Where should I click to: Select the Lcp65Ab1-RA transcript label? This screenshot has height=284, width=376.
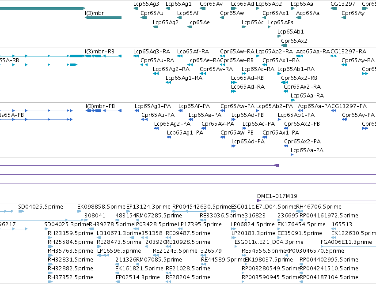296,69
